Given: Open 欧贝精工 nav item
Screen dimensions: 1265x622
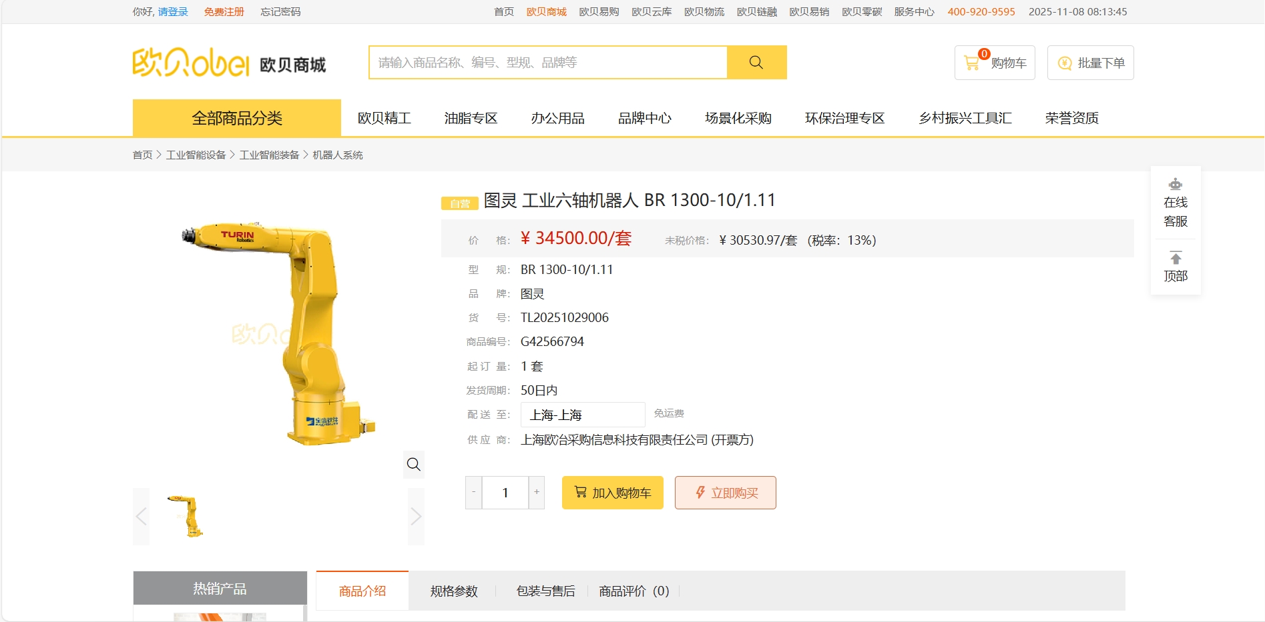Looking at the screenshot, I should (384, 118).
